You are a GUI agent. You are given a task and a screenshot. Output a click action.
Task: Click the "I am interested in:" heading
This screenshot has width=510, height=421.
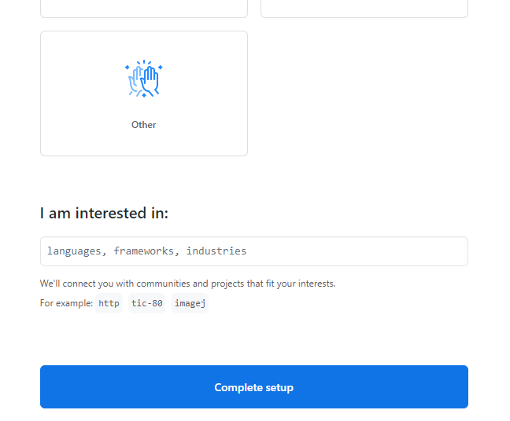click(104, 214)
